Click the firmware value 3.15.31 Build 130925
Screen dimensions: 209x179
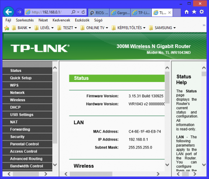tap(146, 96)
